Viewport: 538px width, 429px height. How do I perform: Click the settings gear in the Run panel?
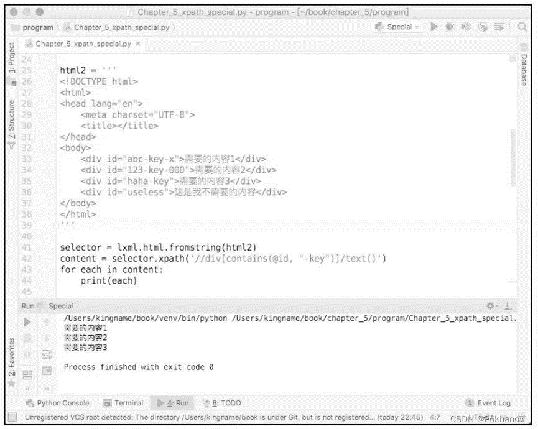point(491,306)
